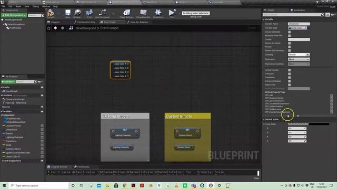Toggle the Instance Editable checkbox

coord(289,32)
